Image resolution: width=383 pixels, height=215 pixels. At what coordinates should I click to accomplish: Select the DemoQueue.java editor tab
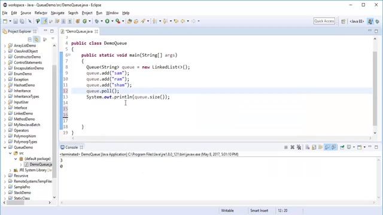click(79, 32)
